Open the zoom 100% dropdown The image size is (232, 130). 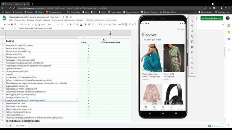(x=22, y=24)
